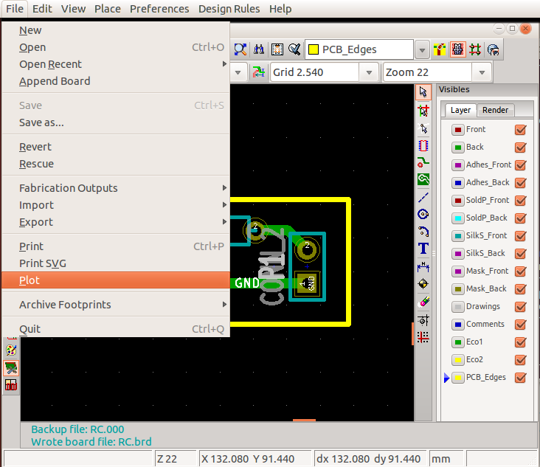Select the Set grid origin tool
This screenshot has height=467, width=540.
pyautogui.click(x=423, y=337)
